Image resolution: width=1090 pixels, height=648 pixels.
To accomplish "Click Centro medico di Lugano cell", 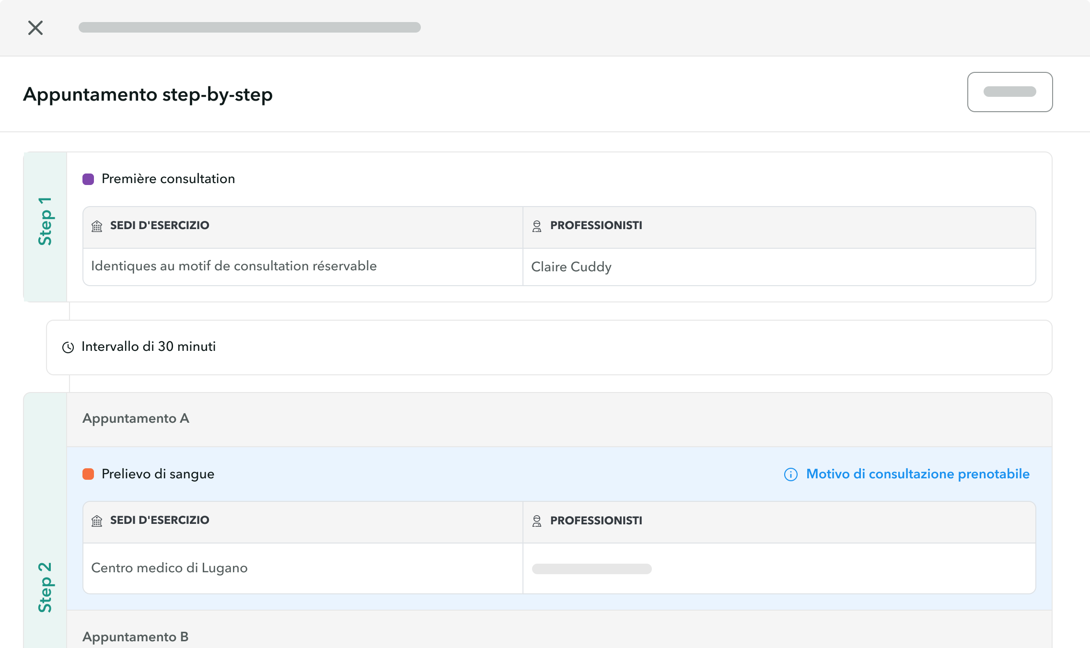I will [169, 568].
